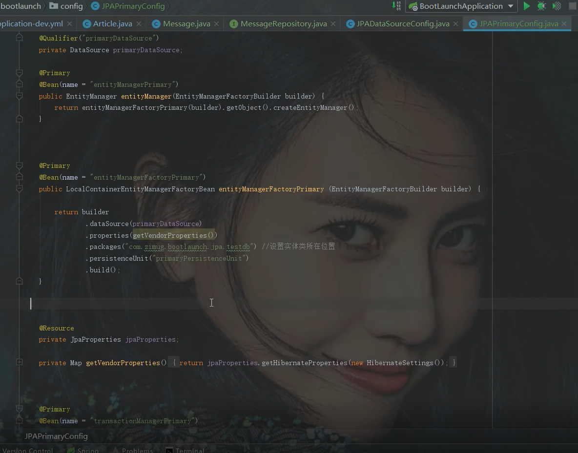
Task: Open the MessageRepository.java tab
Action: pos(284,23)
